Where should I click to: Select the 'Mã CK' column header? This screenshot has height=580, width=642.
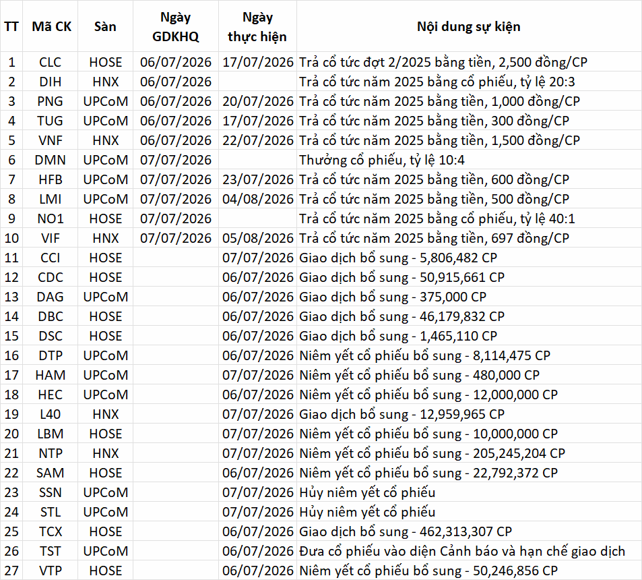52,27
